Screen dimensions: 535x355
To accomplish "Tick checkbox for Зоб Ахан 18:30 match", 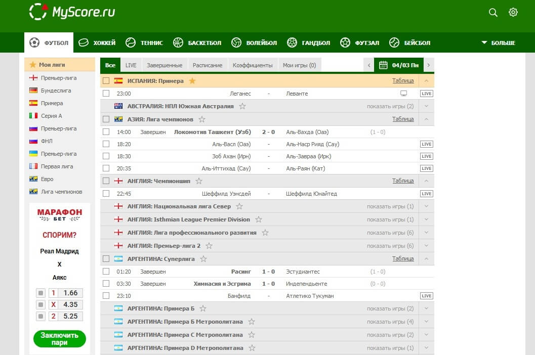I will pyautogui.click(x=106, y=156).
